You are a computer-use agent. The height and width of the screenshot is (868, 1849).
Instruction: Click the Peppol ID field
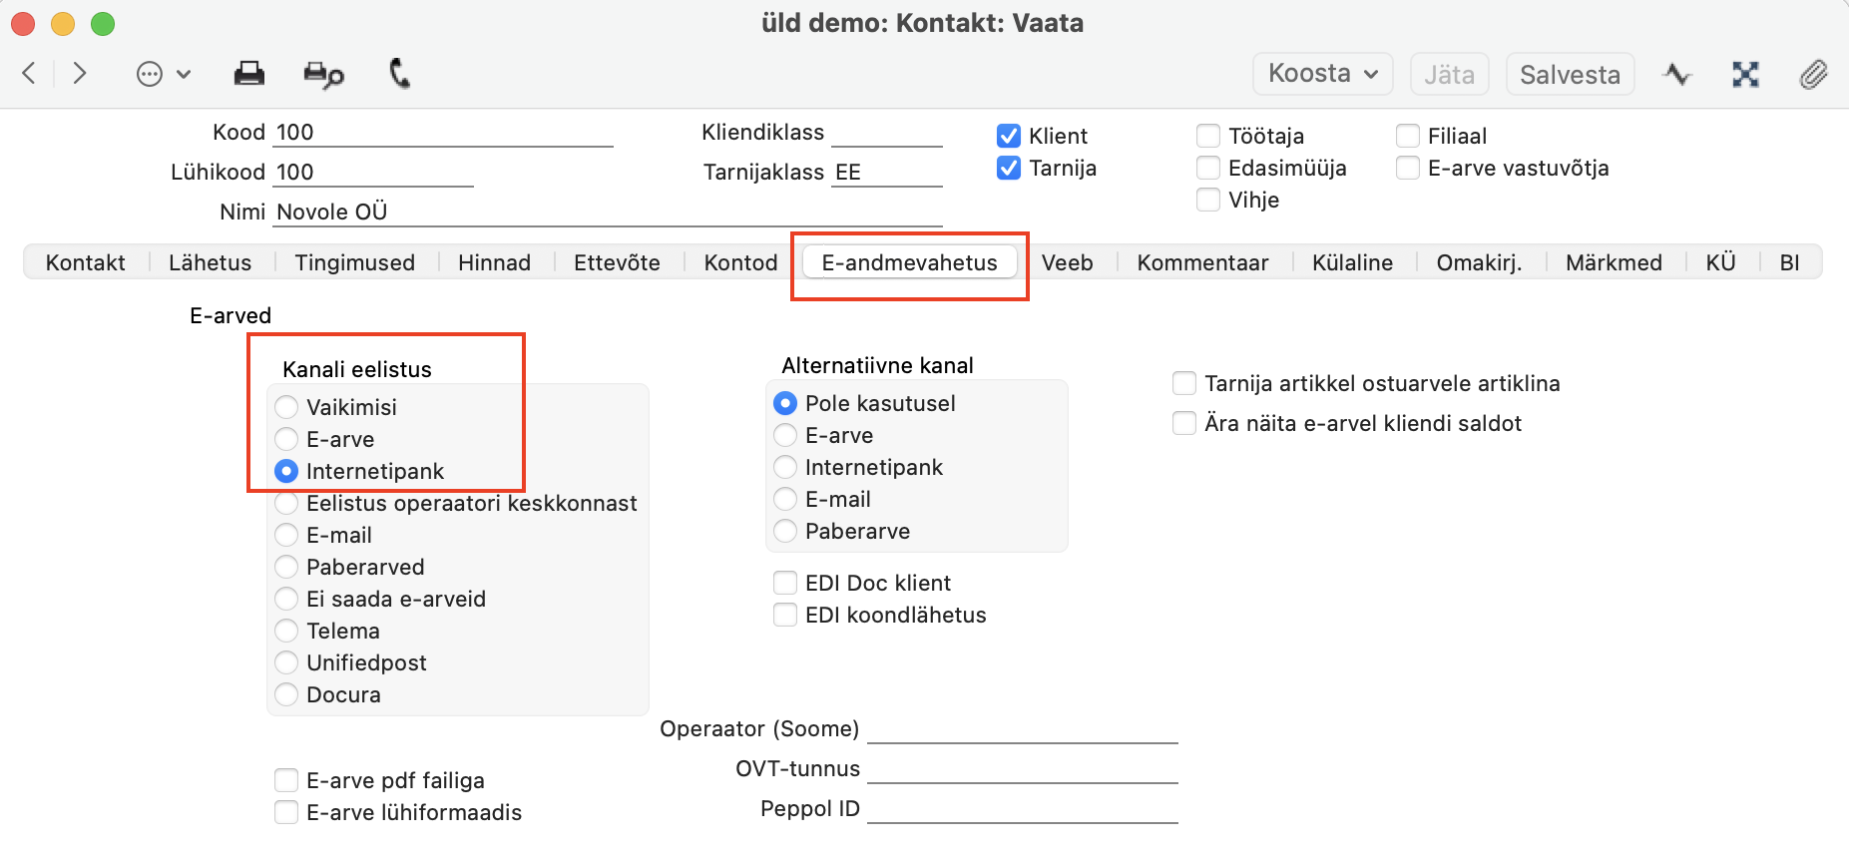(x=1022, y=809)
